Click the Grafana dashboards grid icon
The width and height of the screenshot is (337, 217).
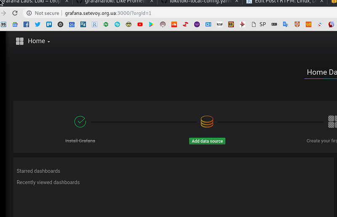tap(20, 41)
